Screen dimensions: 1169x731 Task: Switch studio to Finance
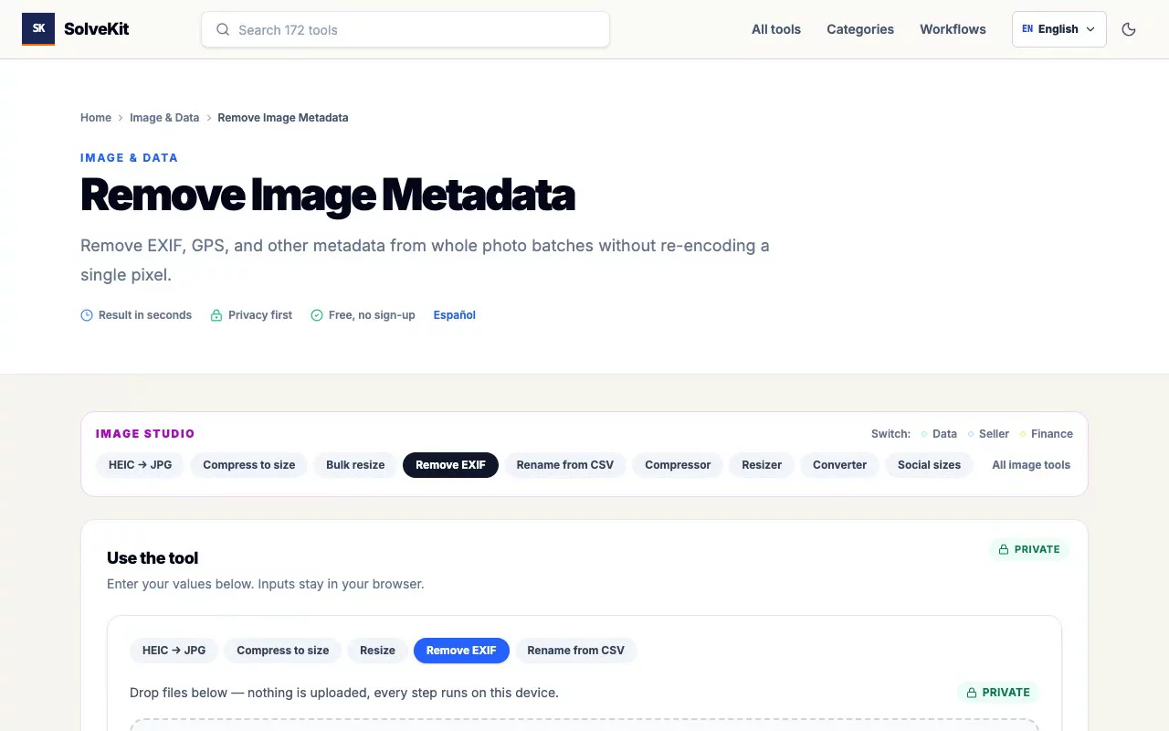(x=1047, y=434)
